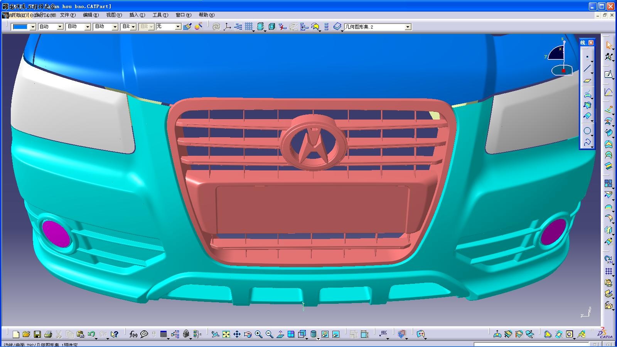The image size is (617, 347).
Task: Open the 视图 (View) menu
Action: pyautogui.click(x=114, y=15)
